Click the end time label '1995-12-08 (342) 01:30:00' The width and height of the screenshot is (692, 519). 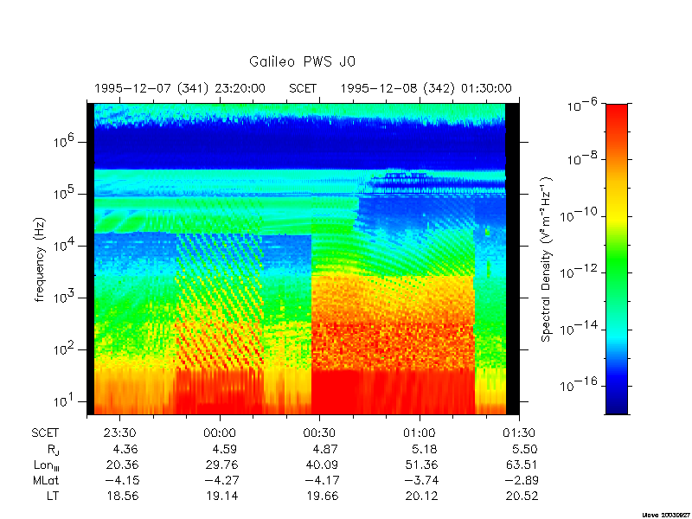pos(426,89)
